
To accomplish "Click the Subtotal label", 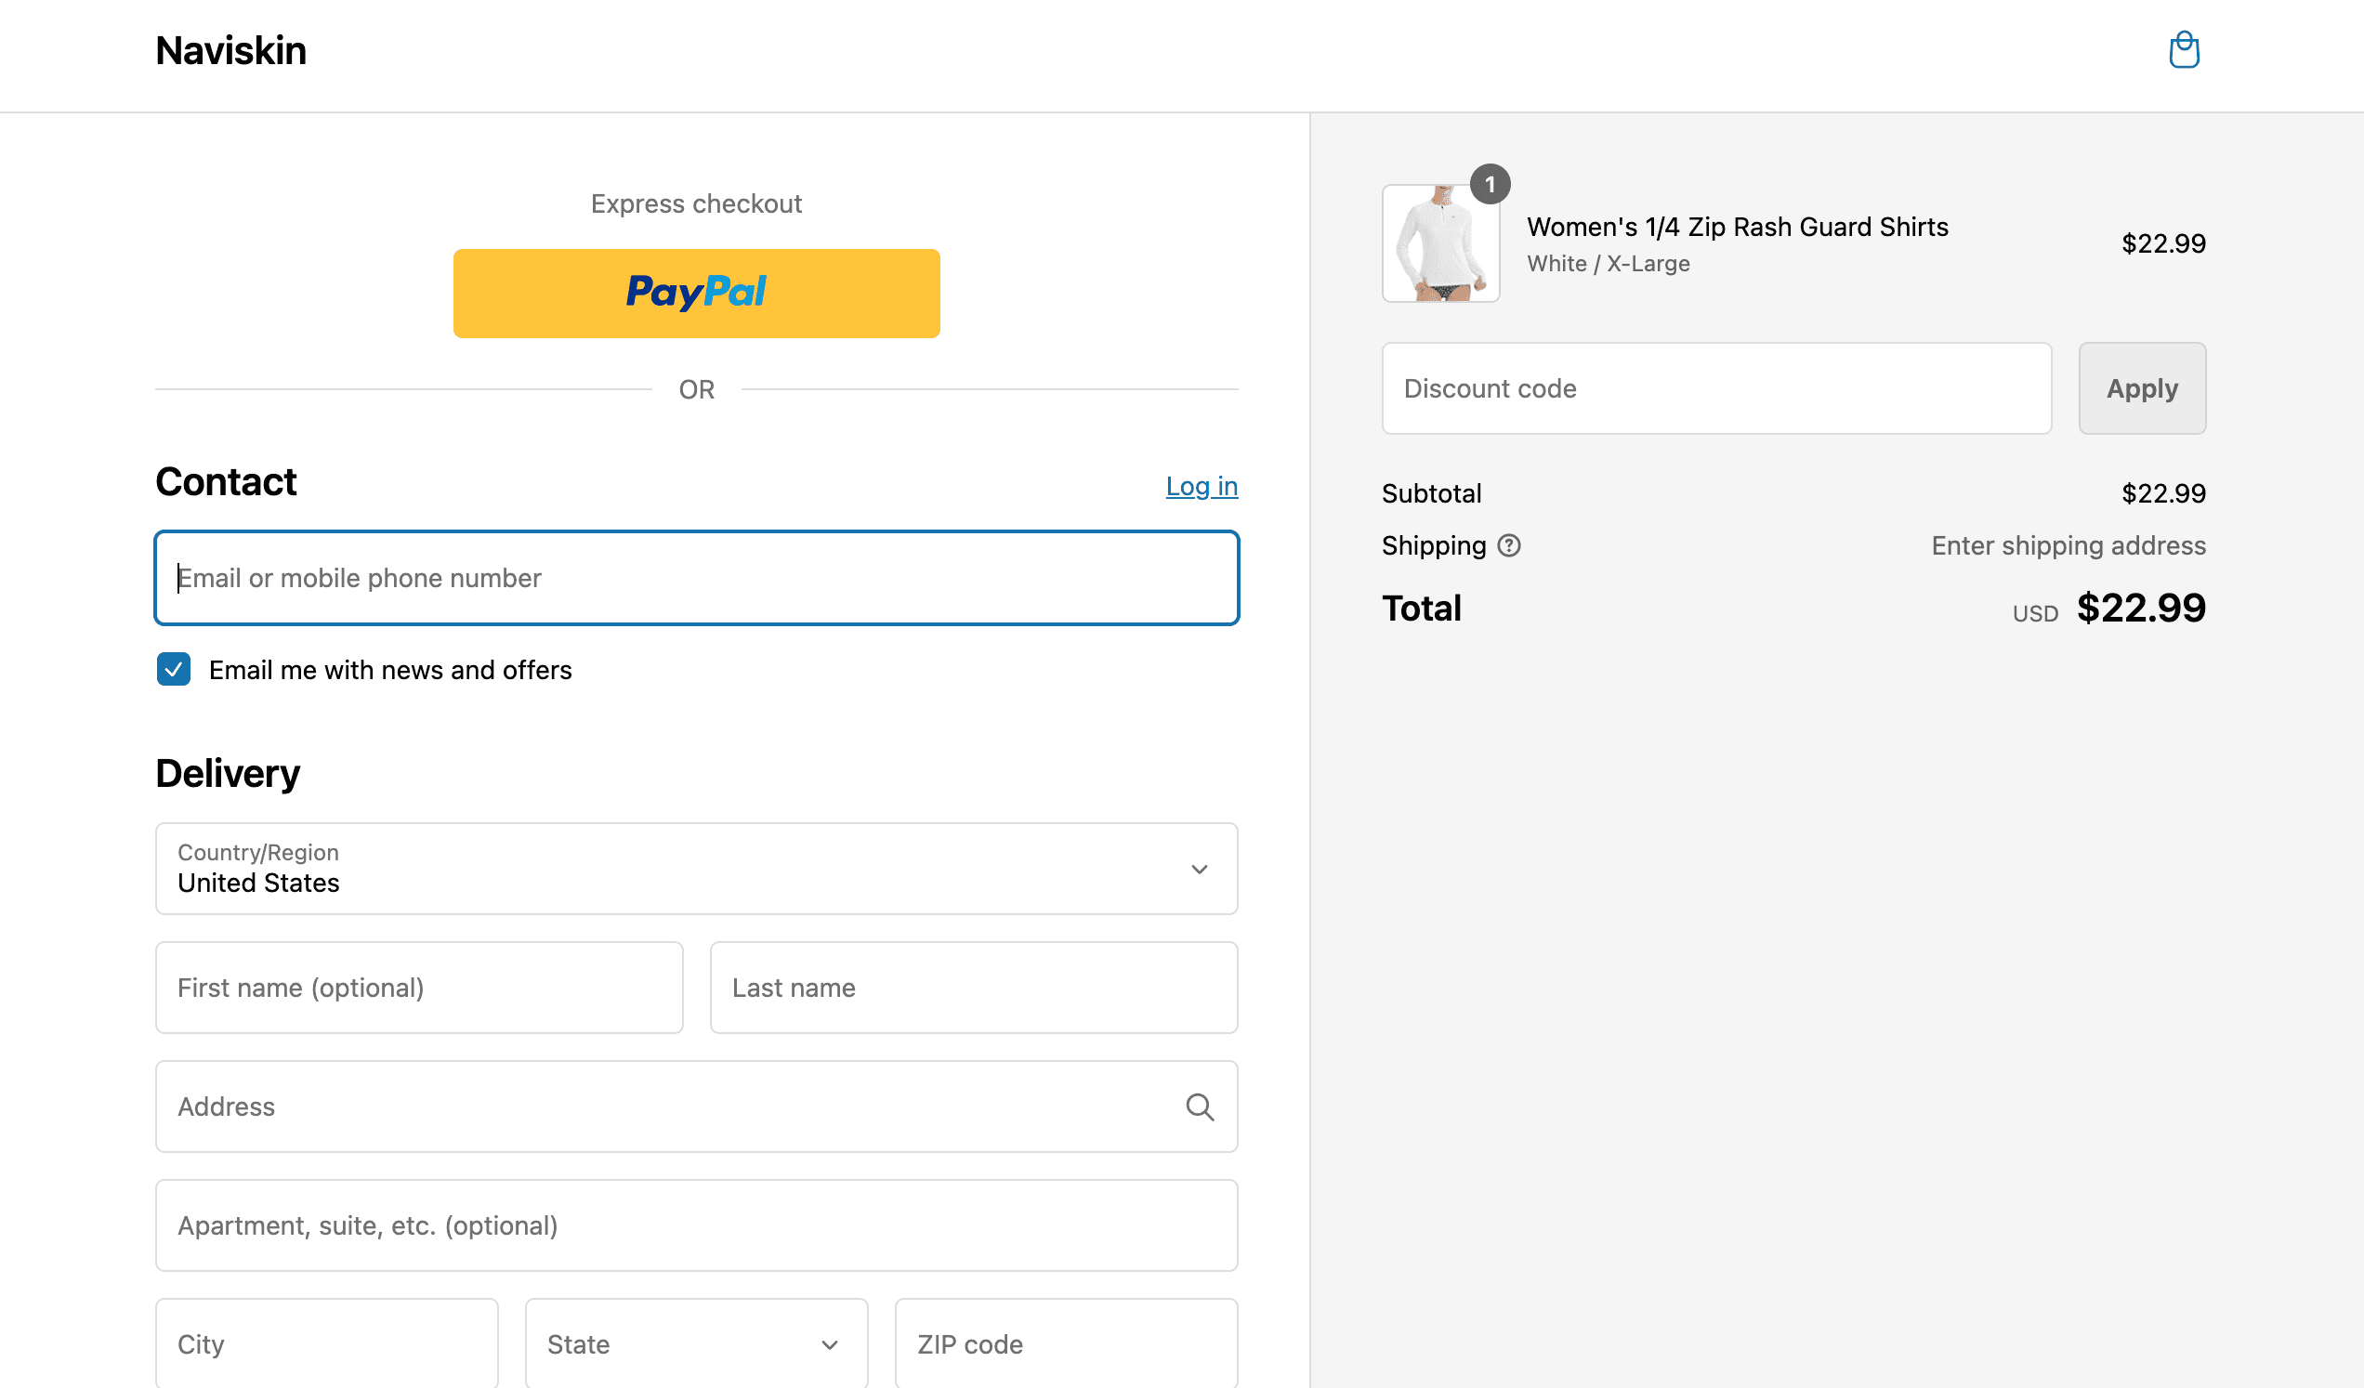I will click(x=1432, y=493).
